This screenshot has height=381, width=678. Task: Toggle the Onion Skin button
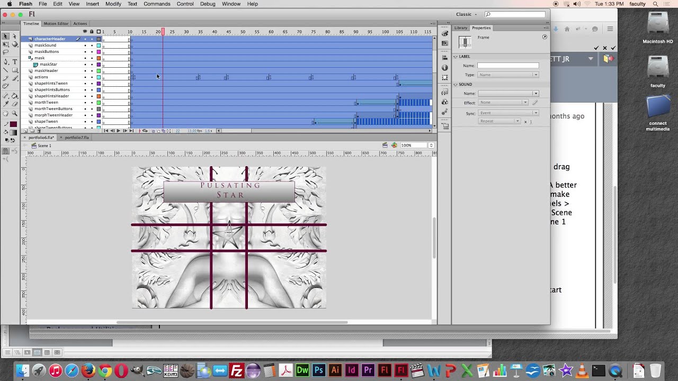[153, 131]
